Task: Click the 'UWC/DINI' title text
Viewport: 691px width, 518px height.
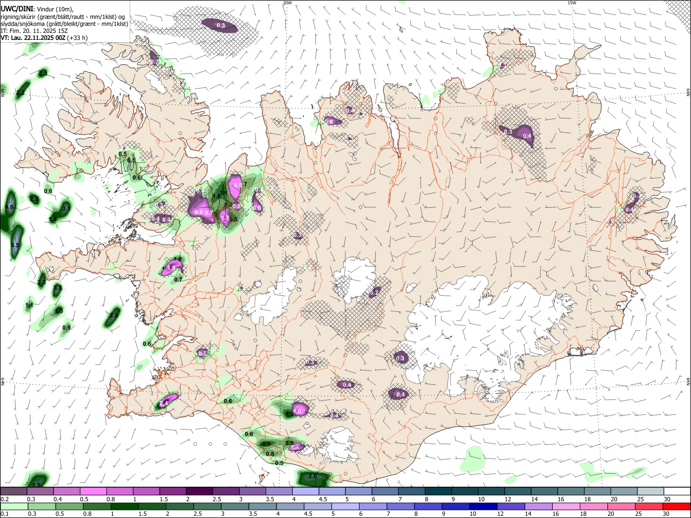Action: 16,9
